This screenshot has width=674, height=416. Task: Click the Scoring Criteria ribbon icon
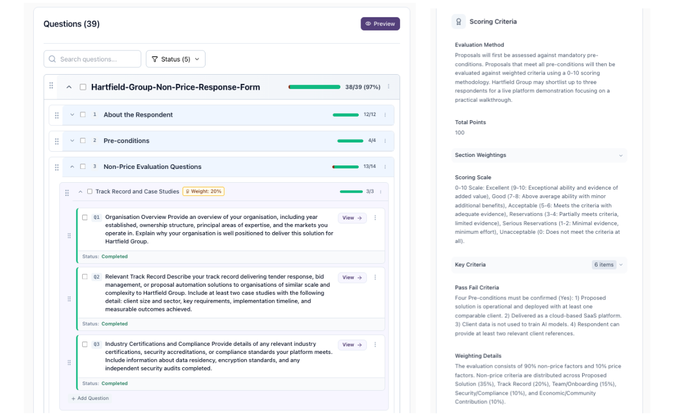459,21
